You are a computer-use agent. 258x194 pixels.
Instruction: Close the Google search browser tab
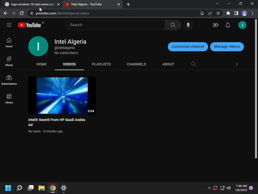(x=58, y=4)
